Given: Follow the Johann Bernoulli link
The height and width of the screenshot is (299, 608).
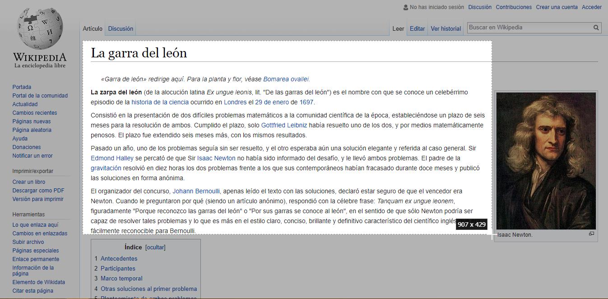Looking at the screenshot, I should coord(196,191).
